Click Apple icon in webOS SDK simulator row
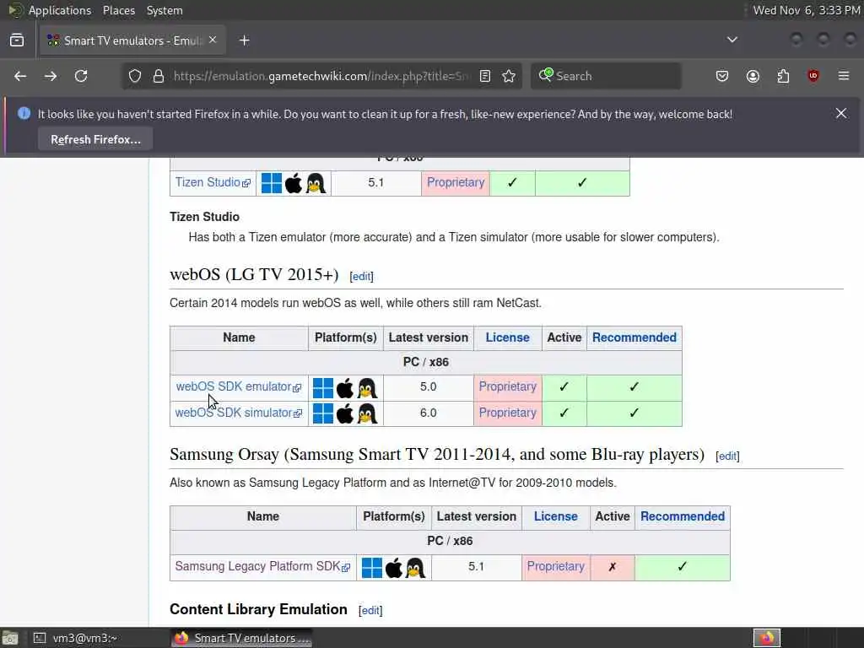This screenshot has width=864, height=648. (x=345, y=413)
